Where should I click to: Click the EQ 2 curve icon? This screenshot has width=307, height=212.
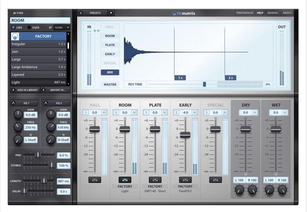pyautogui.click(x=46, y=103)
